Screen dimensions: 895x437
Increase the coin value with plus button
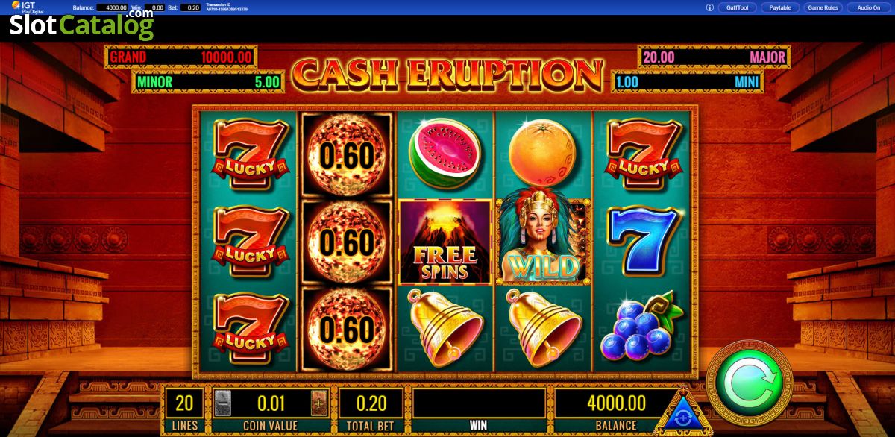pos(319,403)
